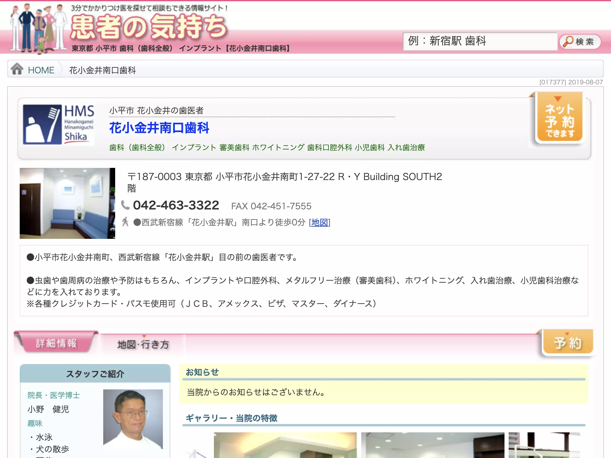Open the second gallery interior photo
611x458 pixels.
pos(433,445)
